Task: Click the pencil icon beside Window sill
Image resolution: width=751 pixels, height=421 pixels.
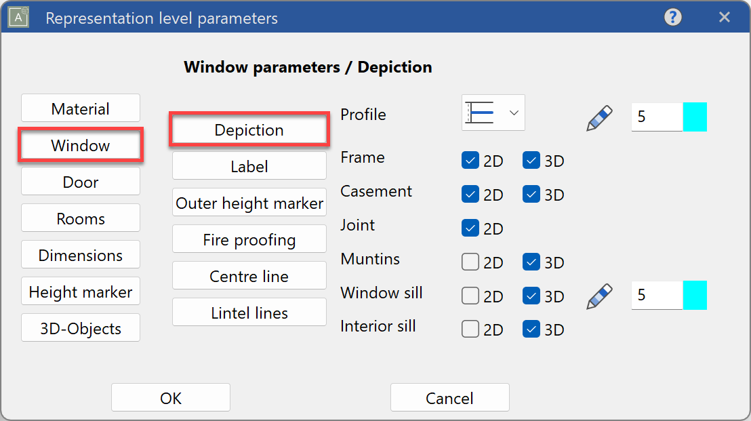Action: pyautogui.click(x=599, y=295)
